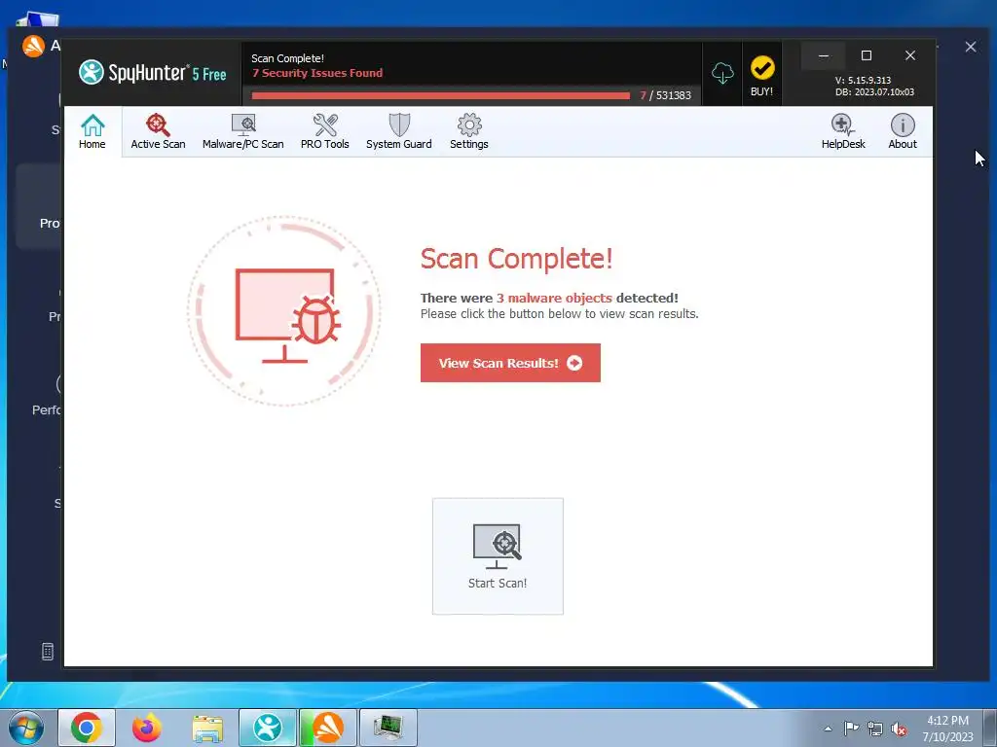
Task: Click version text V: 5.15.9.313
Action: point(863,80)
